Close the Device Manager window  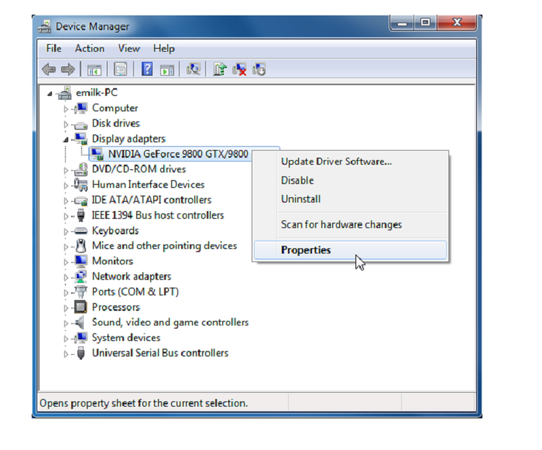pyautogui.click(x=457, y=22)
